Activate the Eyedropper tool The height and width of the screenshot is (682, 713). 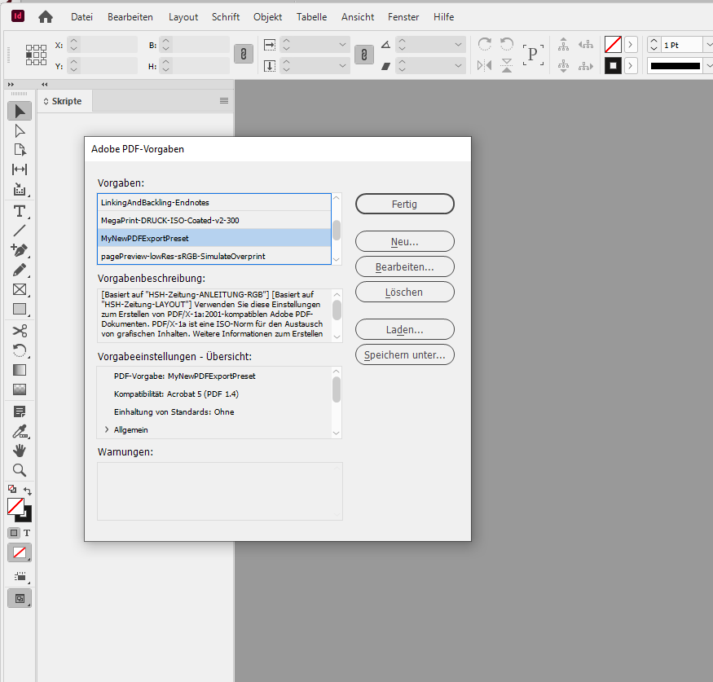19,429
